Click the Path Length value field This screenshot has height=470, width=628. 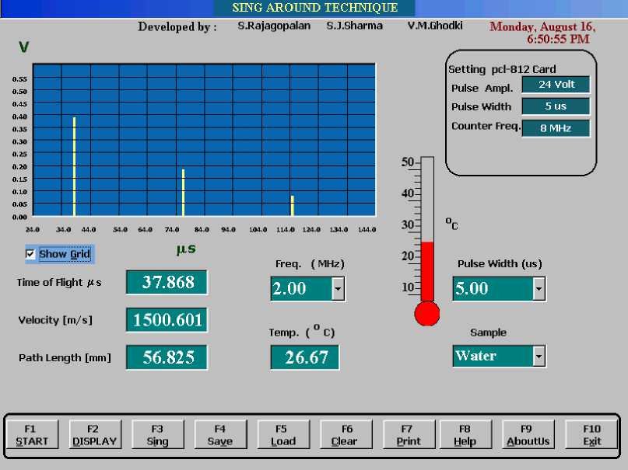(167, 357)
